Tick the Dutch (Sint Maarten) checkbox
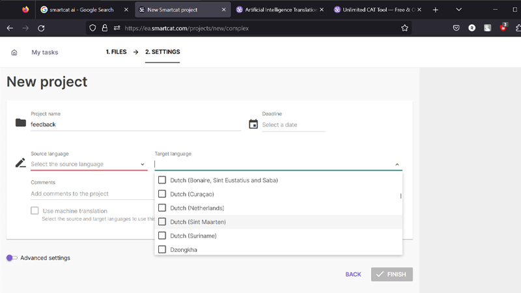This screenshot has height=293, width=521. [x=162, y=221]
